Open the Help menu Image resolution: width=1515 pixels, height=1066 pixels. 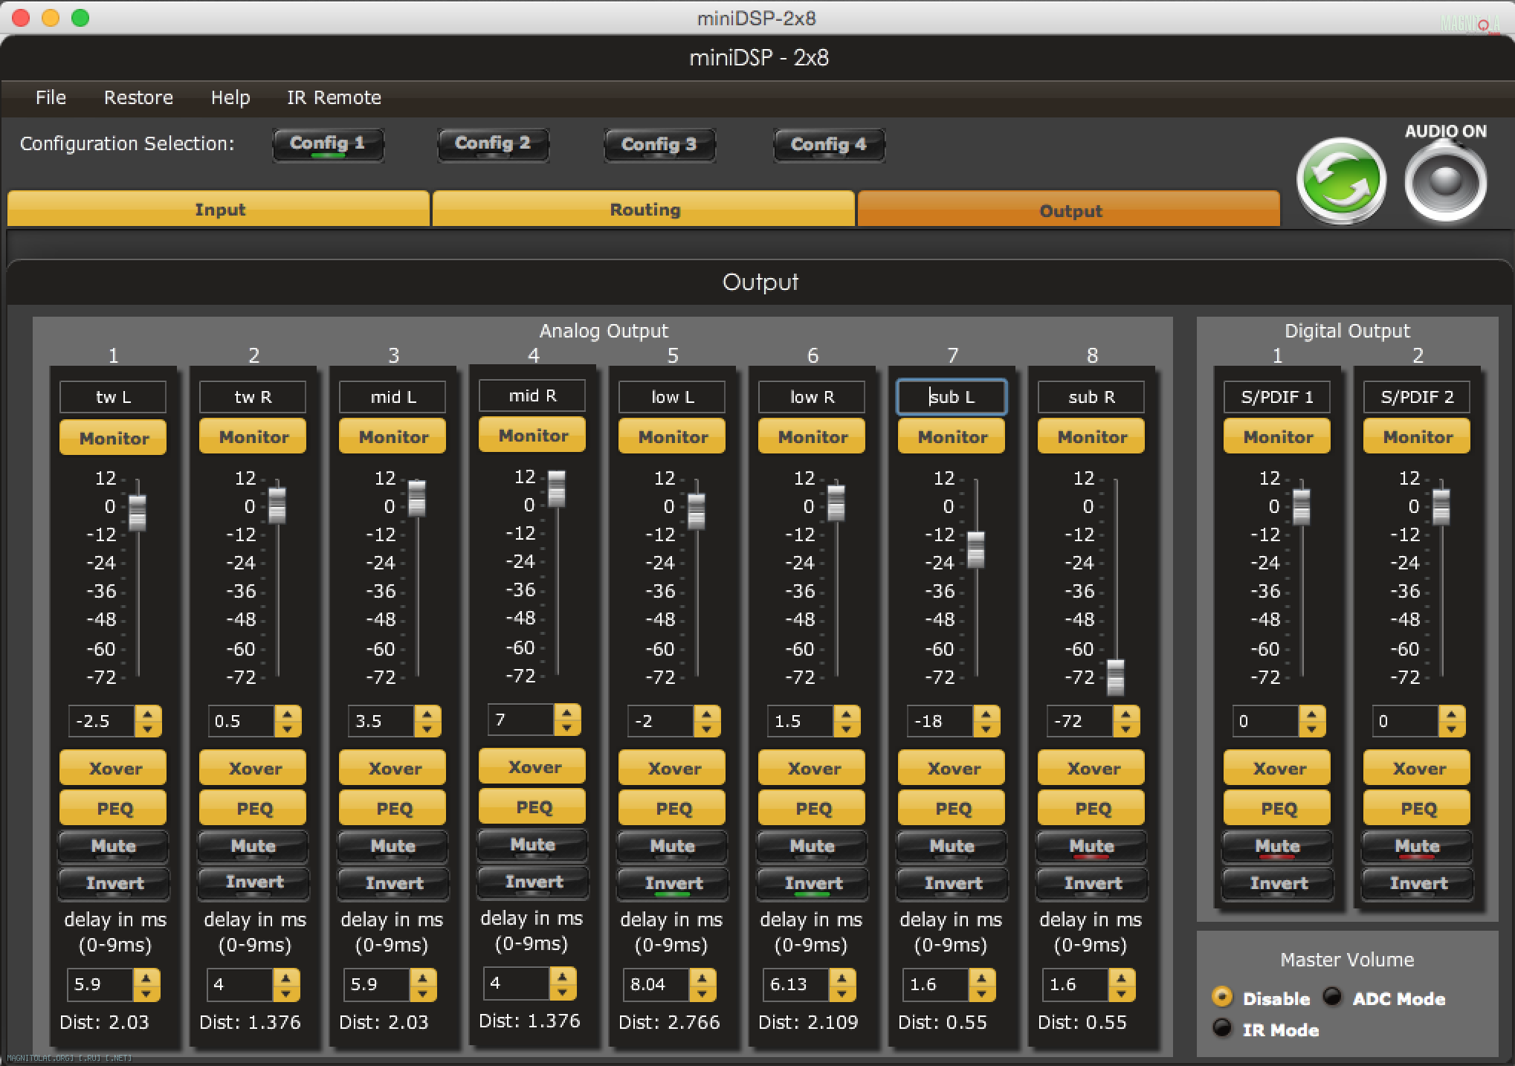(230, 97)
